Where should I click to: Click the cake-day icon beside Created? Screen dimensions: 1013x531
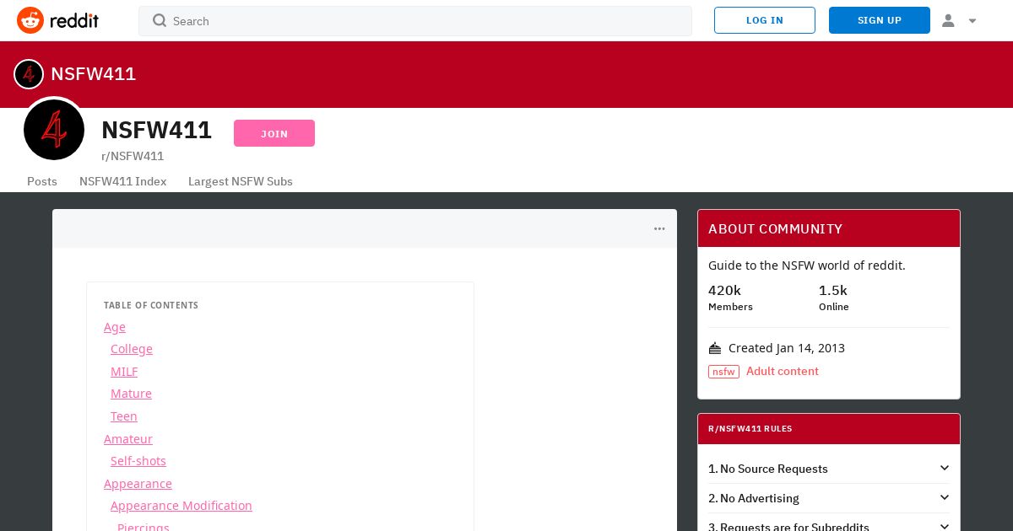pyautogui.click(x=715, y=348)
